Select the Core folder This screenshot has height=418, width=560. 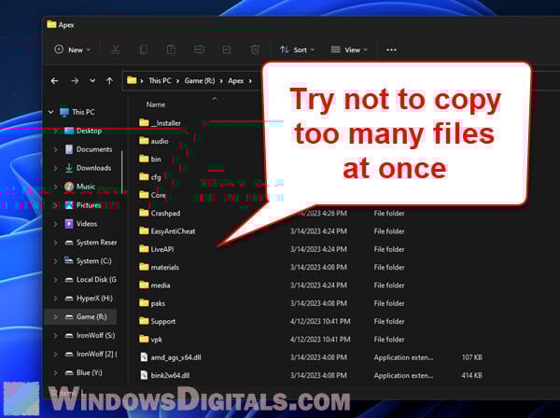(x=153, y=195)
